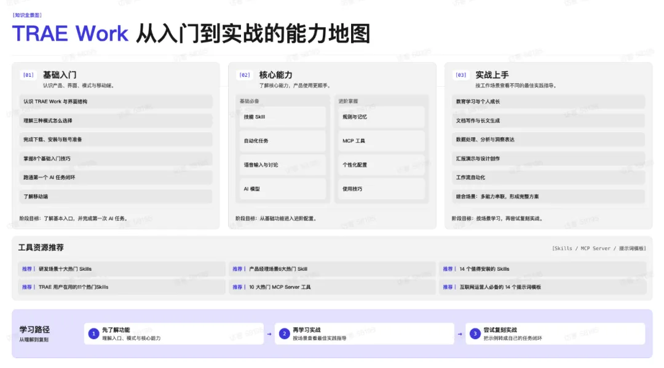This screenshot has width=664, height=368.
Task: Open 'TRAE 用户在用的11个热门Skills' recommendation
Action: [x=122, y=287]
